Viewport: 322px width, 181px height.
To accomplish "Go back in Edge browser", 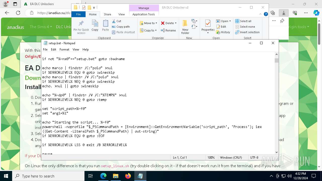I will pyautogui.click(x=7, y=13).
